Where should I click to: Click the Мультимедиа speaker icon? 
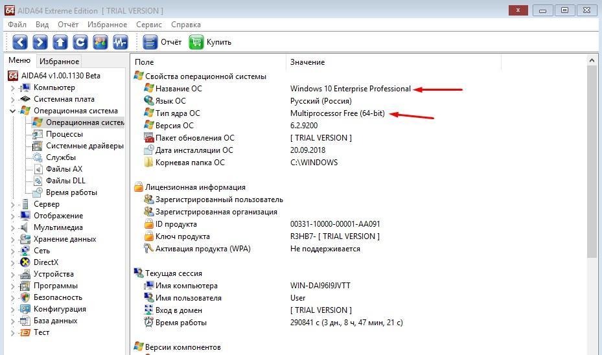[25, 227]
